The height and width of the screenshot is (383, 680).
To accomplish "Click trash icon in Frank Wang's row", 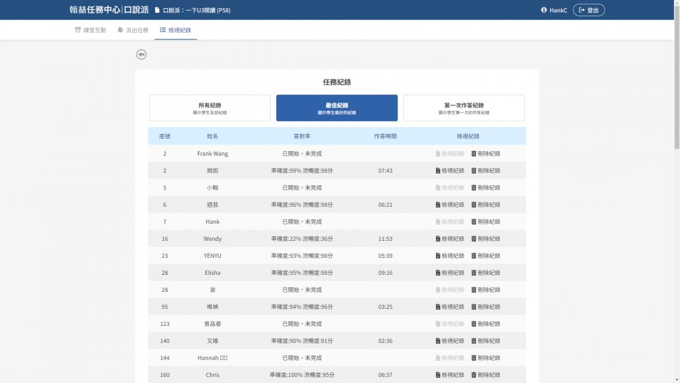I will coord(474,154).
